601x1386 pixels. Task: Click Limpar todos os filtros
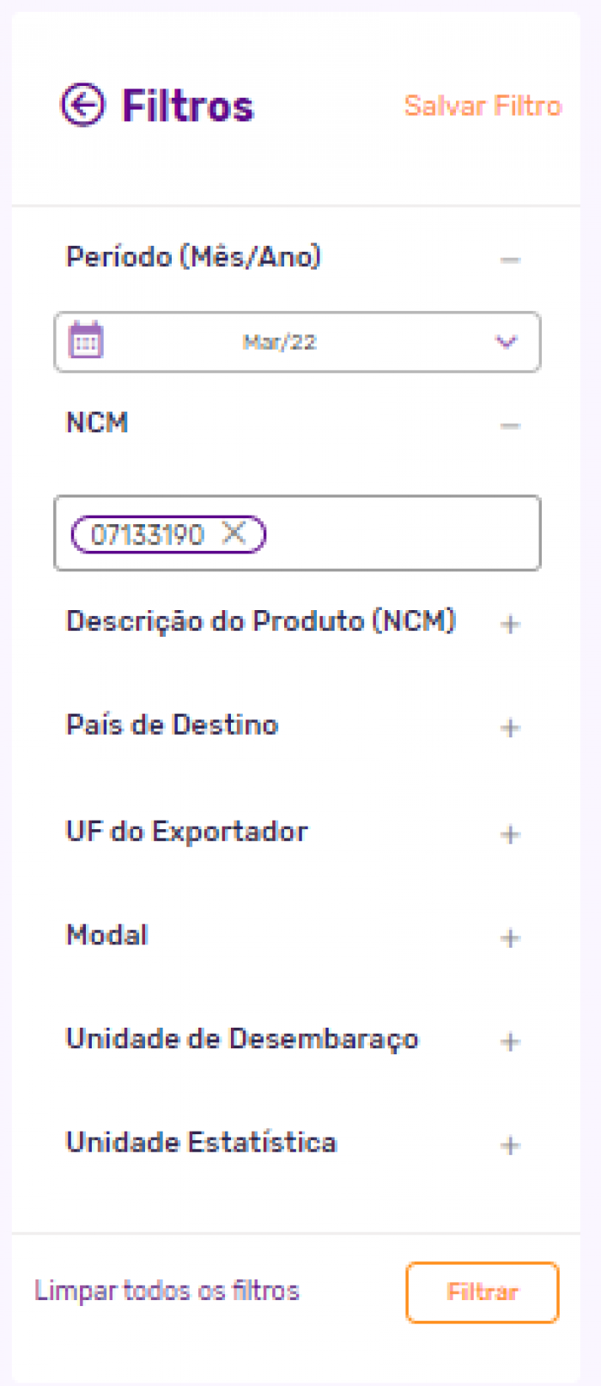[167, 1291]
